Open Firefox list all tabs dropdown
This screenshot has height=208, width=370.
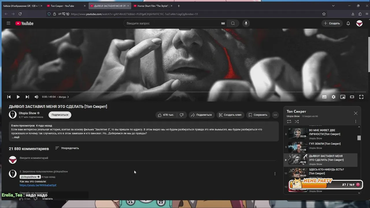click(x=333, y=6)
